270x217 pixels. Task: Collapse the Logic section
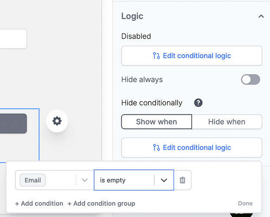click(261, 16)
